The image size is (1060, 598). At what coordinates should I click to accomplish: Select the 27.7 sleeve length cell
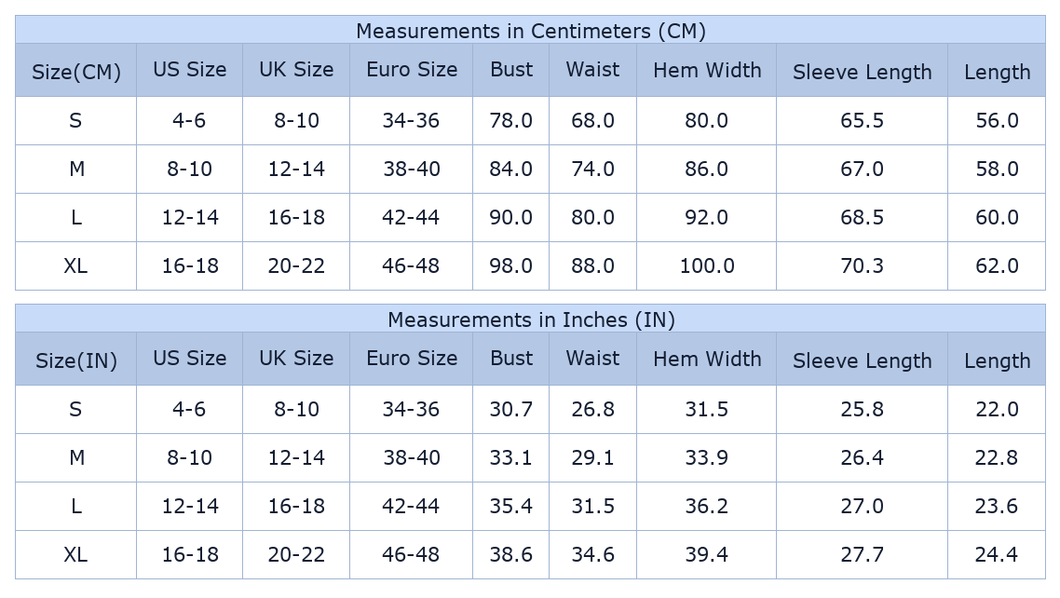tap(862, 554)
